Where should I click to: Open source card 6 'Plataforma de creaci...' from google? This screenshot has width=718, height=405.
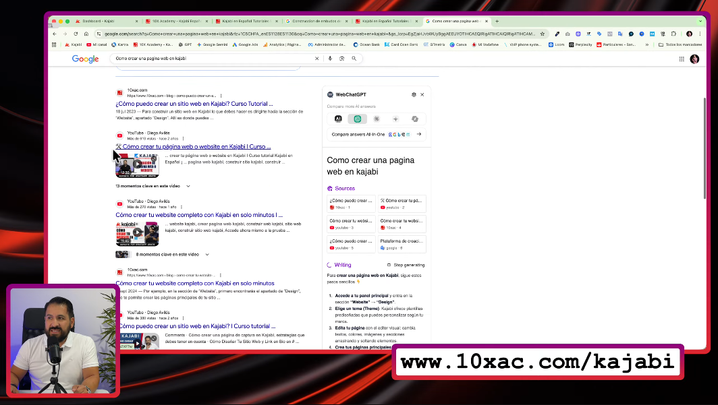coord(402,244)
